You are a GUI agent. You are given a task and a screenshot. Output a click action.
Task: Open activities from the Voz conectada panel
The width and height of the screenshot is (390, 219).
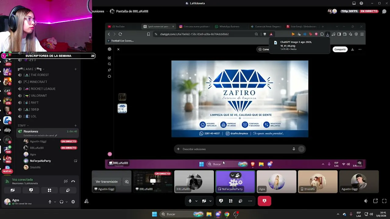click(50, 190)
